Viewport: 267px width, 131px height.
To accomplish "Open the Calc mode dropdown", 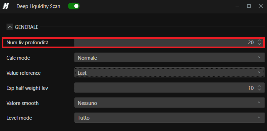I will point(170,58).
